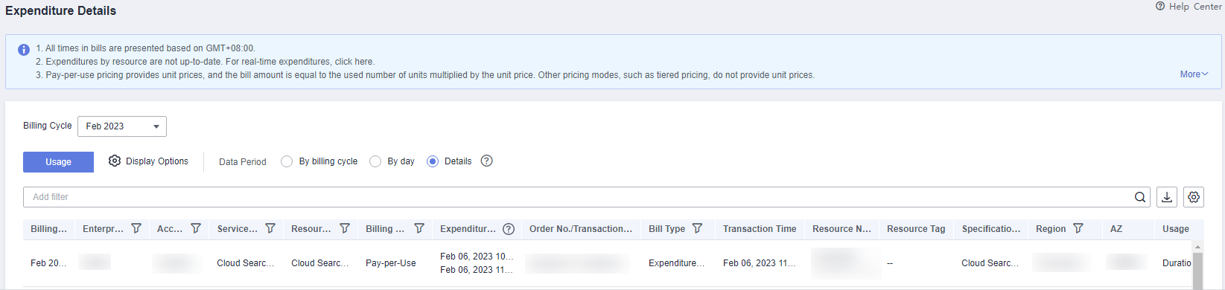Click the Display Options gear icon
Image resolution: width=1225 pixels, height=290 pixels.
coord(115,161)
